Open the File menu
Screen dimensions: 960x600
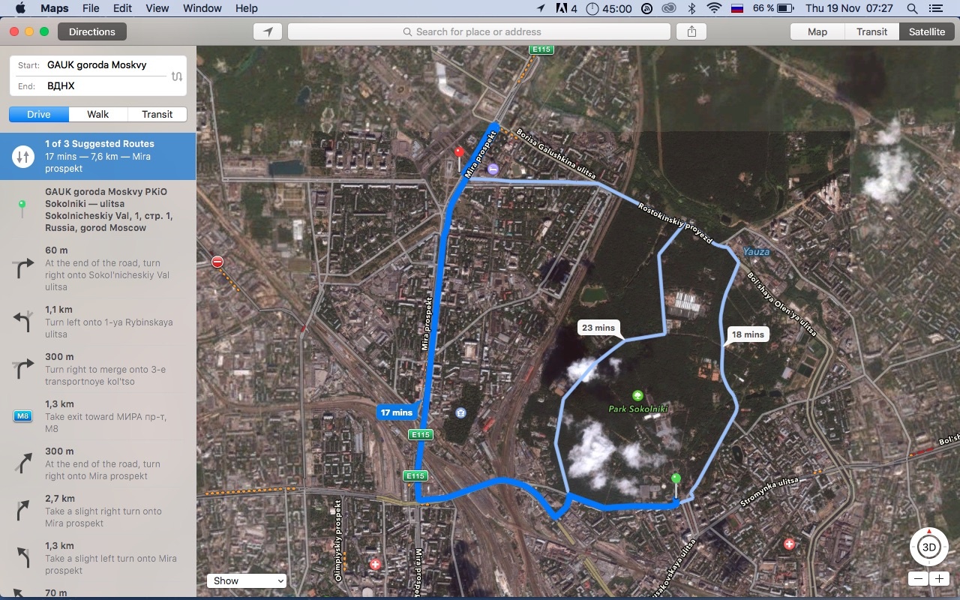tap(91, 8)
